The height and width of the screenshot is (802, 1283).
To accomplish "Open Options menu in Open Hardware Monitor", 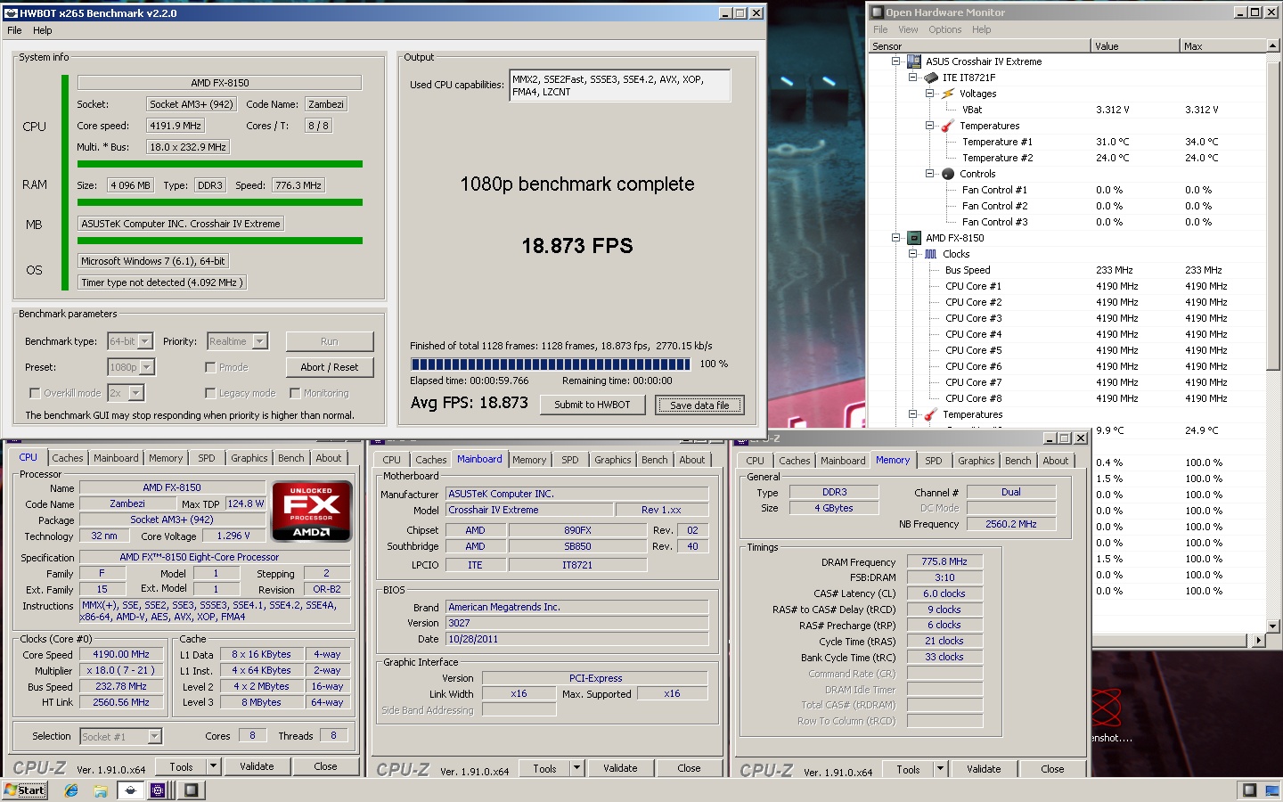I will click(x=945, y=29).
